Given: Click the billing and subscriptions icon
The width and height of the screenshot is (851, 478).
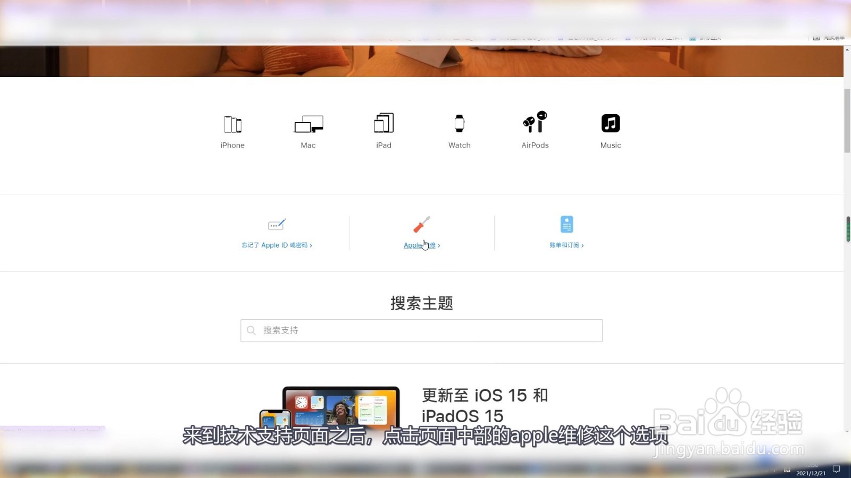Looking at the screenshot, I should (x=567, y=224).
